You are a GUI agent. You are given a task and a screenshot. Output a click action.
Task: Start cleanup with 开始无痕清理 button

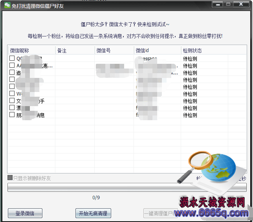[93, 213]
